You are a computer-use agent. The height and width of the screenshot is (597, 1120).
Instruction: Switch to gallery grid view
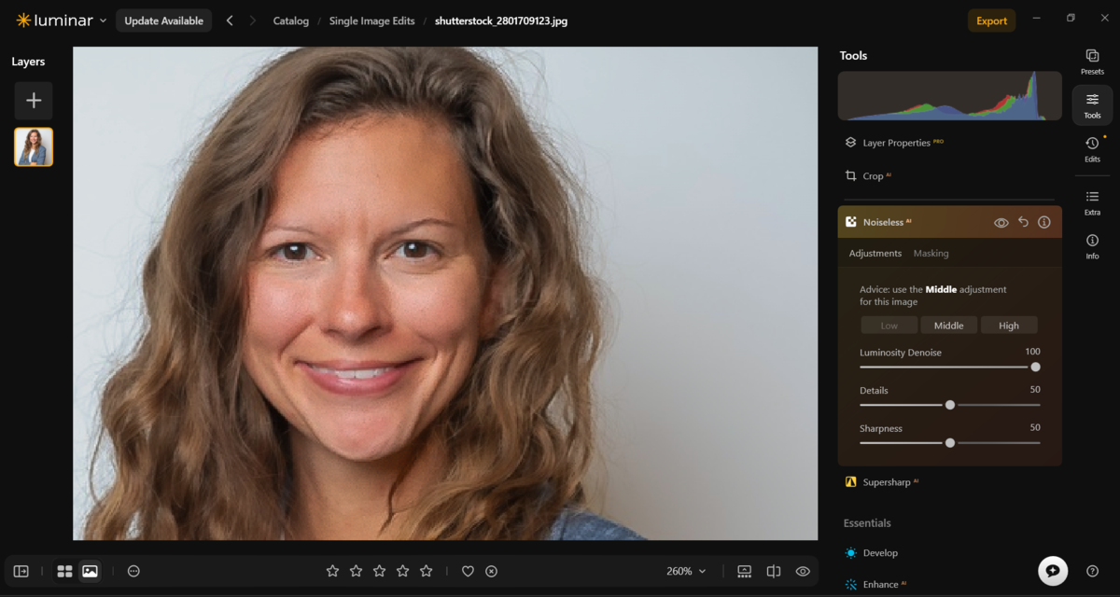[x=64, y=571]
